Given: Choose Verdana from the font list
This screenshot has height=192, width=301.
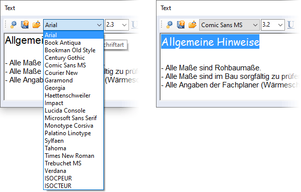Looking at the screenshot, I should [74, 171].
